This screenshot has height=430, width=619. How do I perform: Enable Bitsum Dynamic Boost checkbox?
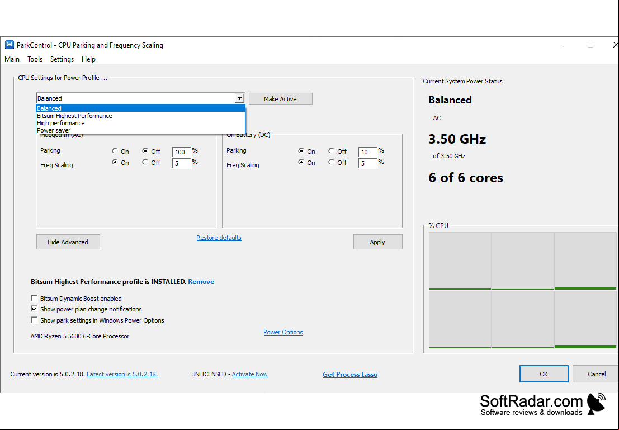pyautogui.click(x=34, y=298)
